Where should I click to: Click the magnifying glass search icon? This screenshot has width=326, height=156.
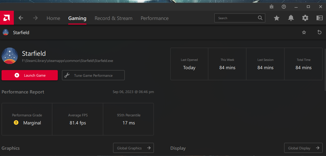pos(260,18)
